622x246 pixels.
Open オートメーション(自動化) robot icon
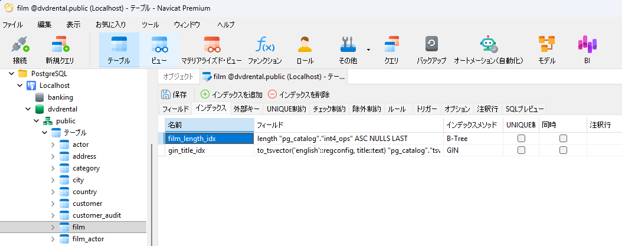point(488,44)
